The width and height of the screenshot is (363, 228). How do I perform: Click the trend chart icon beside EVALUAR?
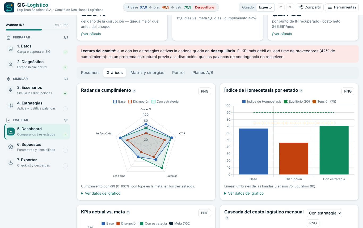[x=9, y=120]
